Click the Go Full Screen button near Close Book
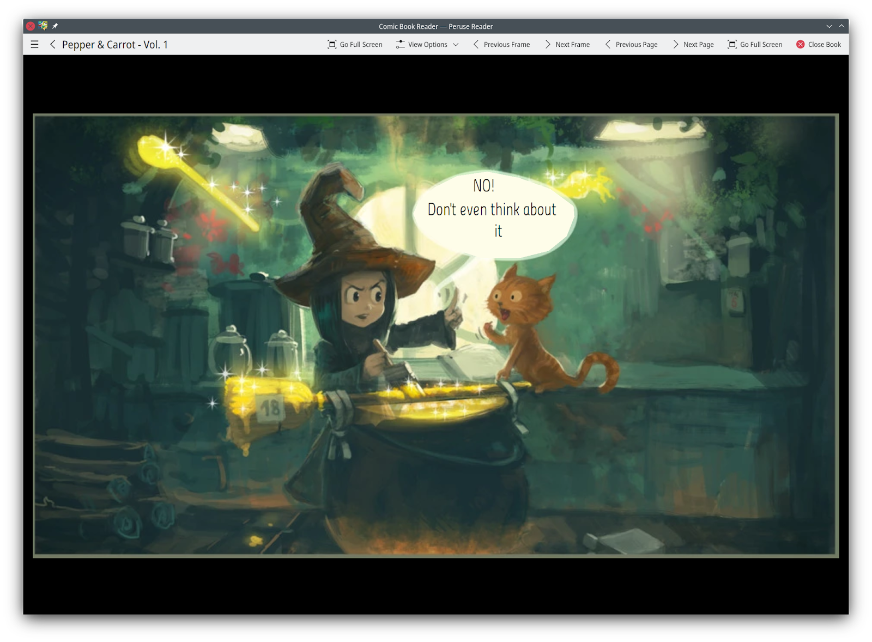Viewport: 872px width, 642px height. (755, 45)
